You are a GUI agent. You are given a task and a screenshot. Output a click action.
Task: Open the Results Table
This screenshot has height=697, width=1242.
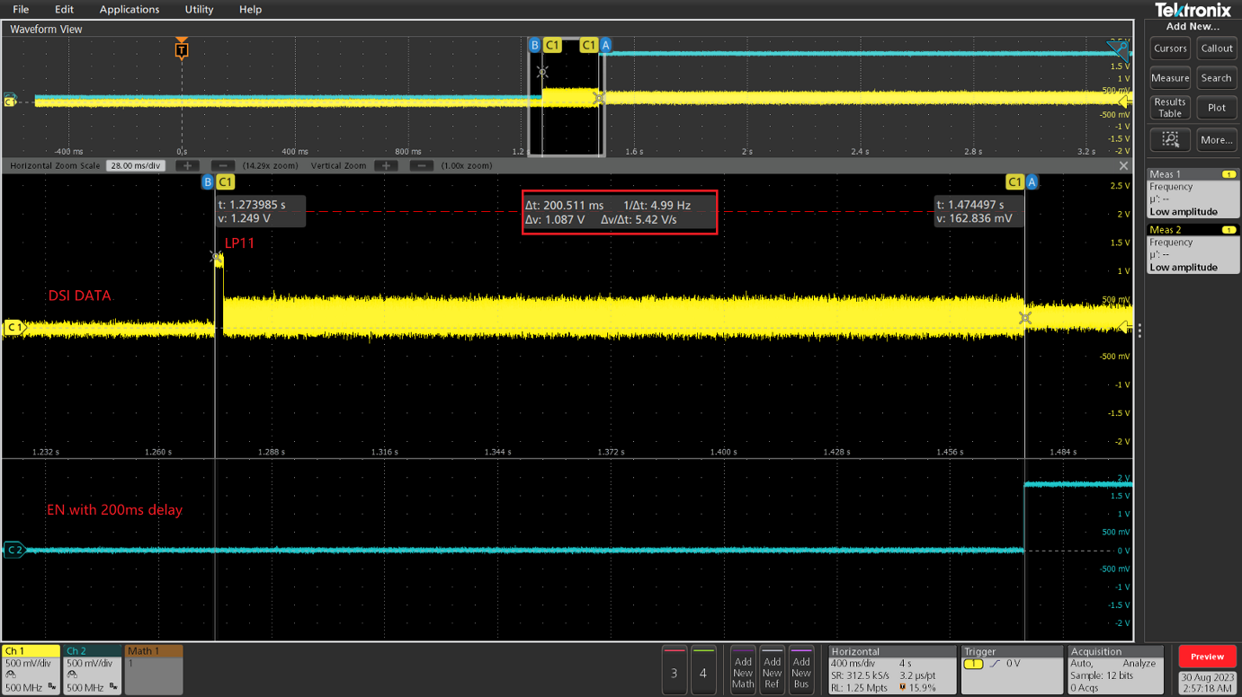[x=1170, y=108]
